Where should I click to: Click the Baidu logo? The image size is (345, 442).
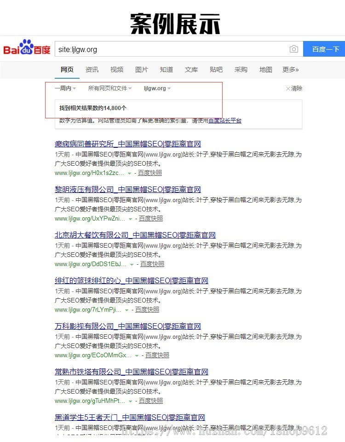[27, 47]
